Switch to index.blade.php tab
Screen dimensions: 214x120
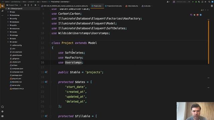click(x=132, y=6)
